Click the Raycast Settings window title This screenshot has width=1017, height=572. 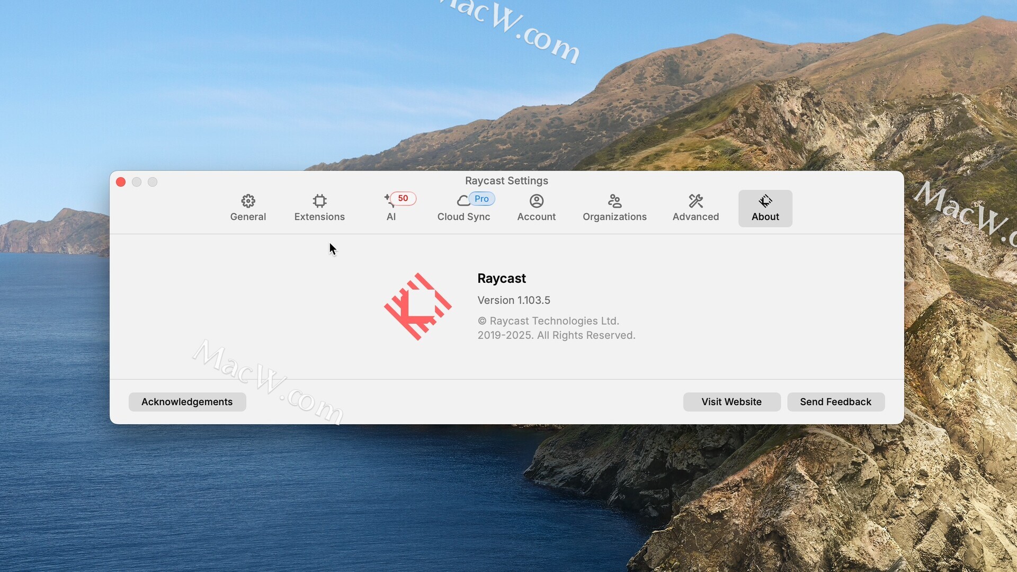tap(506, 181)
